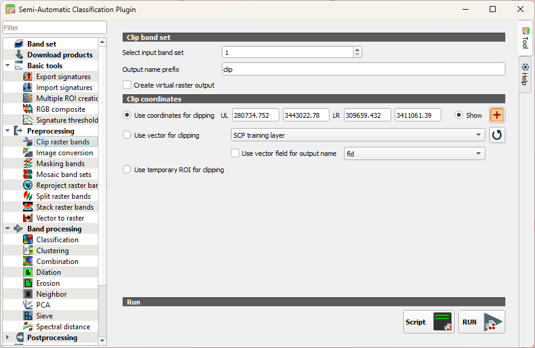Open the Mosaic band sets tool

(63, 175)
